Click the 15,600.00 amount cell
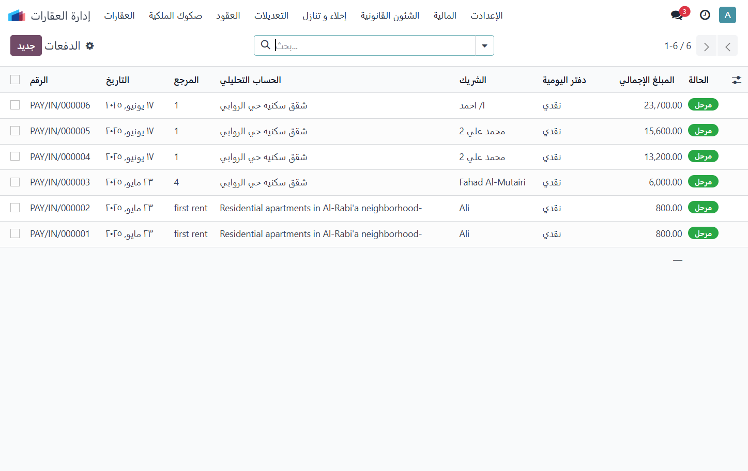The image size is (748, 471). (x=663, y=131)
